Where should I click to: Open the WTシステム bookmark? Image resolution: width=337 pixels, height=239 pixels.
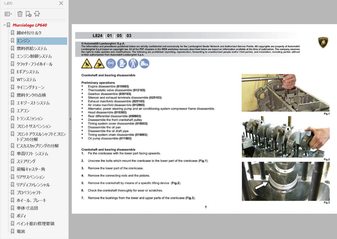pos(26,80)
